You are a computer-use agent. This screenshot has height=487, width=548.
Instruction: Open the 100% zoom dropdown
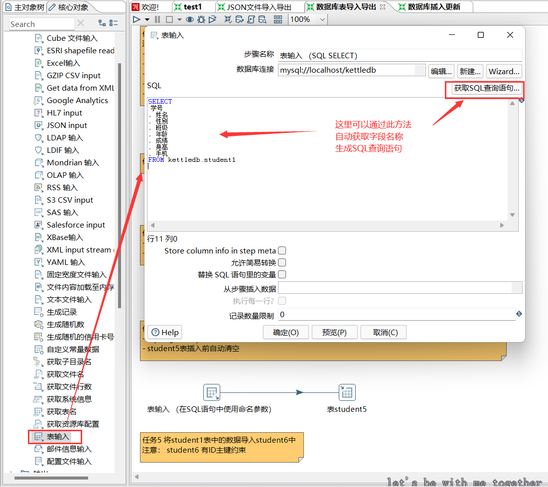point(322,19)
